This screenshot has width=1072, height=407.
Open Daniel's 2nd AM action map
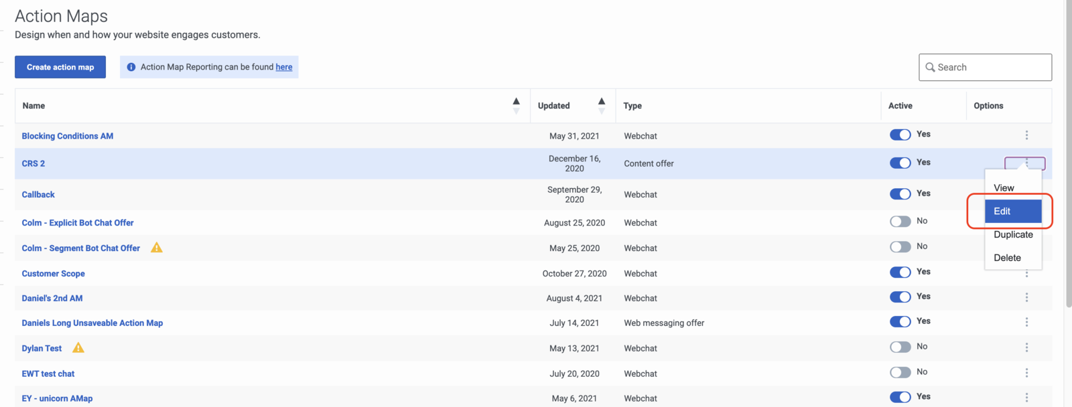pyautogui.click(x=52, y=298)
